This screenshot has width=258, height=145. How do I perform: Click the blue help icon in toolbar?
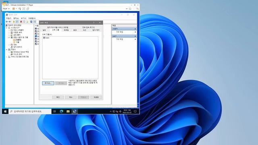(x=31, y=22)
